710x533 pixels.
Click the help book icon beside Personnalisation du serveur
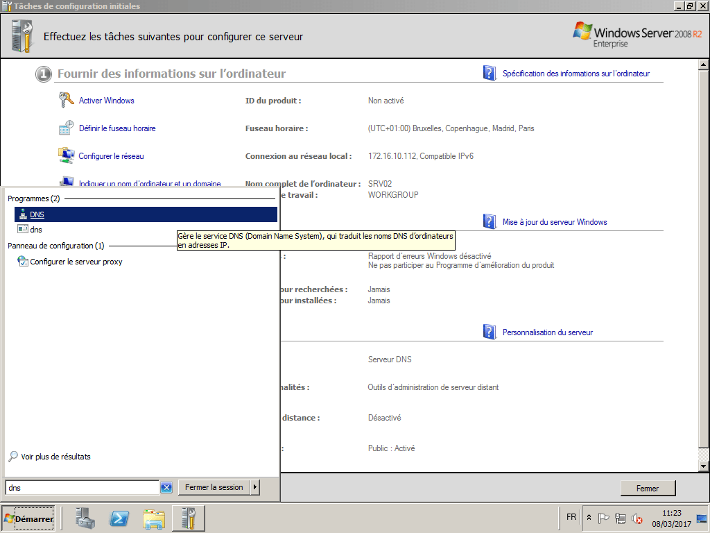coord(488,332)
